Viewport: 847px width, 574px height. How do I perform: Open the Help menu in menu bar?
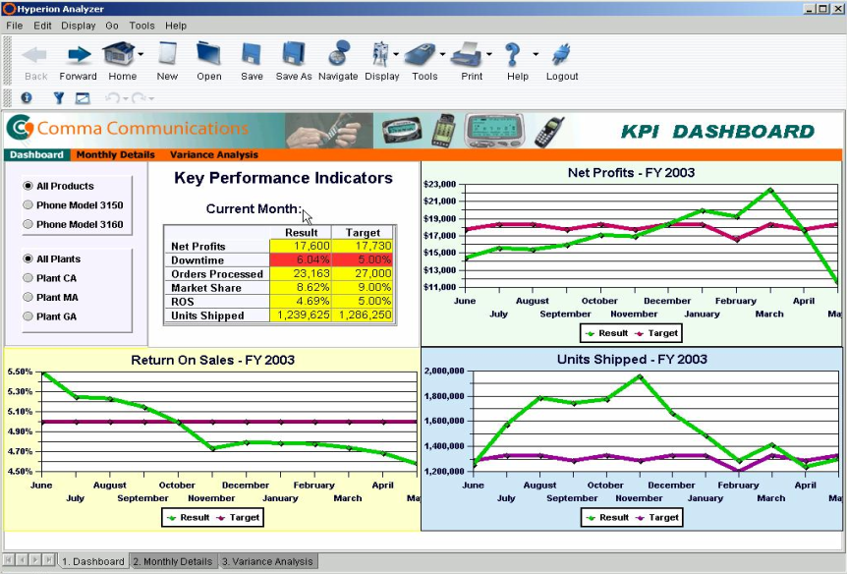pyautogui.click(x=176, y=26)
